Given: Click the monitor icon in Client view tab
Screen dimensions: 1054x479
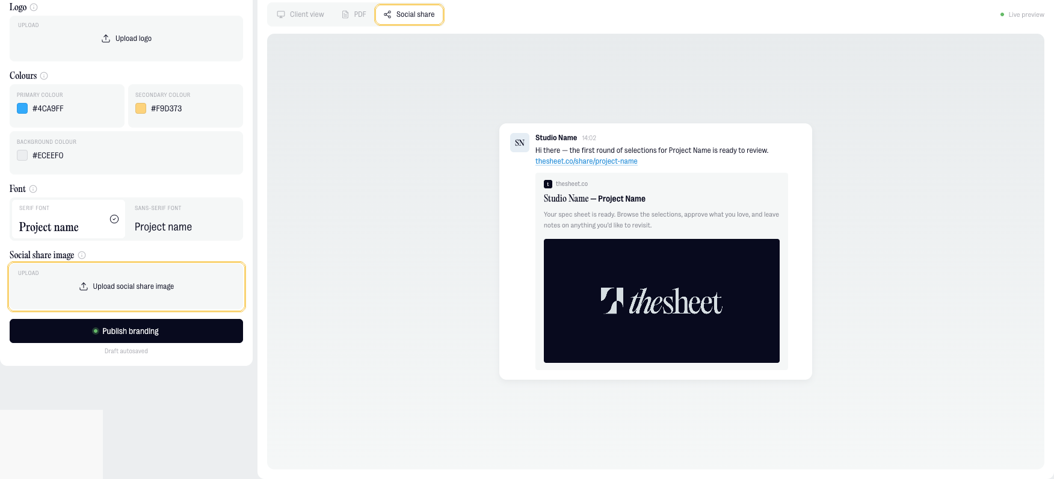Looking at the screenshot, I should click(281, 14).
